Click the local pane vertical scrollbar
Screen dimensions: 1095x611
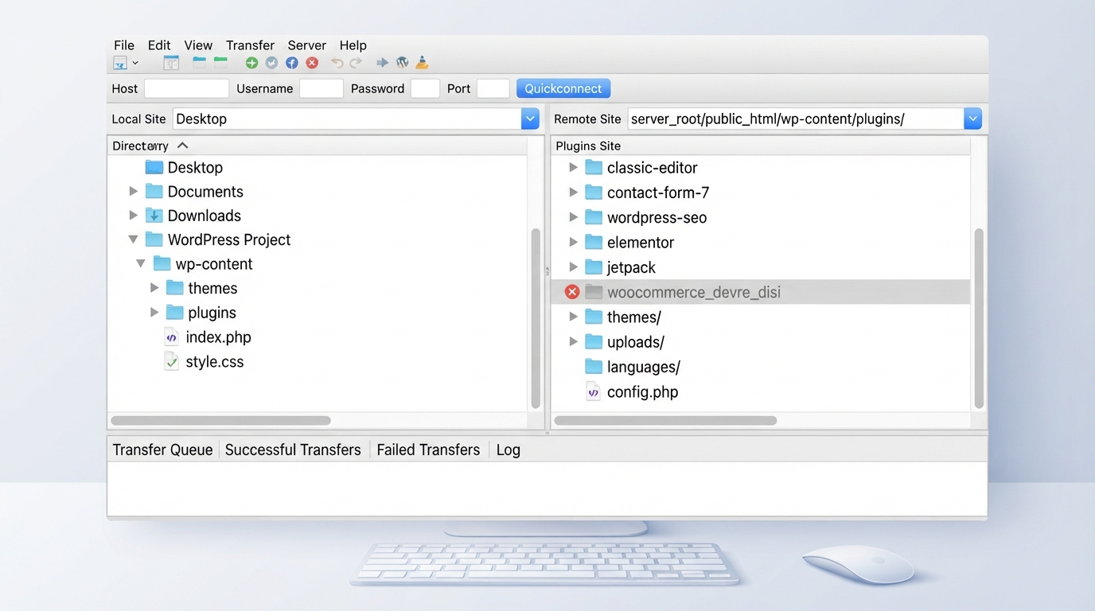point(536,318)
